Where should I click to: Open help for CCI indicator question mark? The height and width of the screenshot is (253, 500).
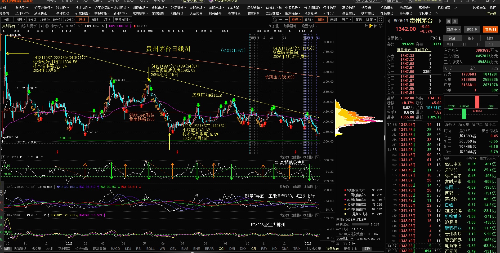[3, 157]
